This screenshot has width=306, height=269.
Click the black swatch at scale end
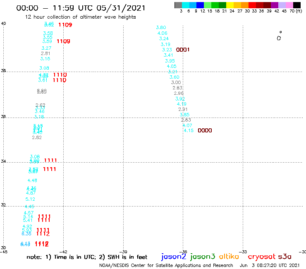click(x=297, y=5)
